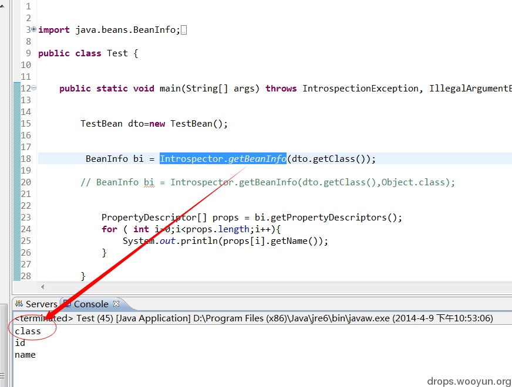Click the Servers tab icon
Viewport: 512px width, 387px height.
(x=19, y=304)
